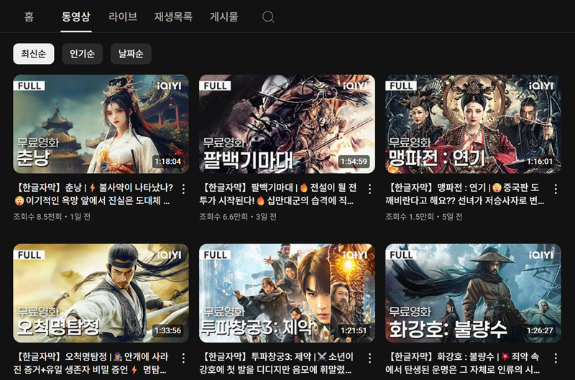Open the channel search icon

268,17
